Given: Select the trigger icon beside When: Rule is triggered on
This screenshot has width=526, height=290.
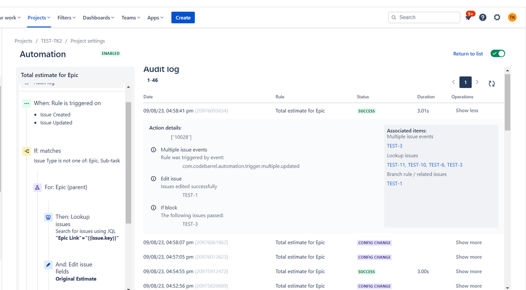Looking at the screenshot, I should (x=26, y=103).
